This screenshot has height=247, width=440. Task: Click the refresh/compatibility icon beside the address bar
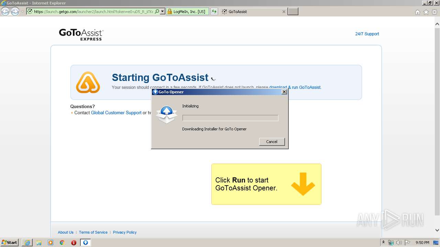coord(214,12)
